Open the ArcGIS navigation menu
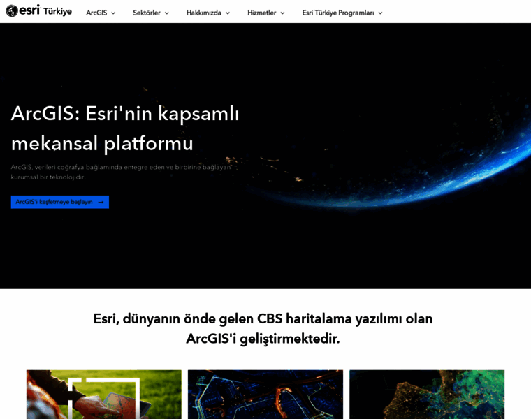 click(x=101, y=13)
